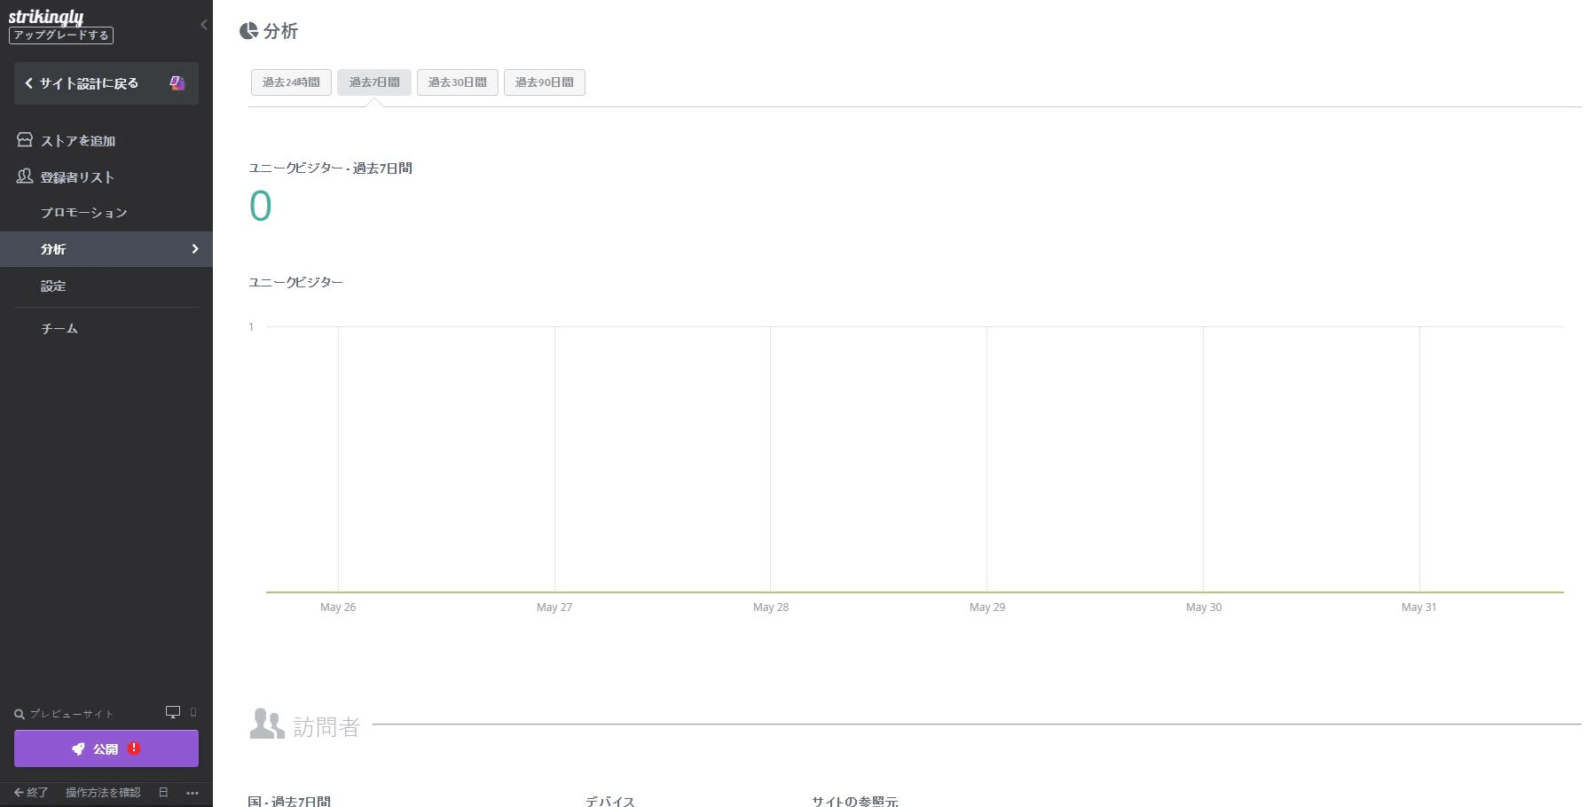The height and width of the screenshot is (807, 1587).
Task: Open the three-dots more options menu
Action: pos(192,793)
